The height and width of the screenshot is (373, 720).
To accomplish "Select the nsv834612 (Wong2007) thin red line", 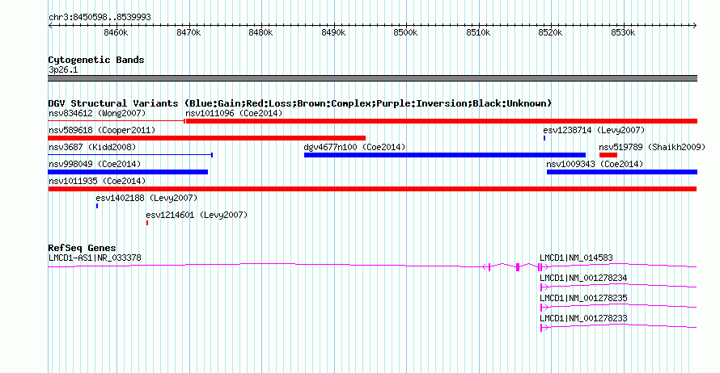I will 116,121.
